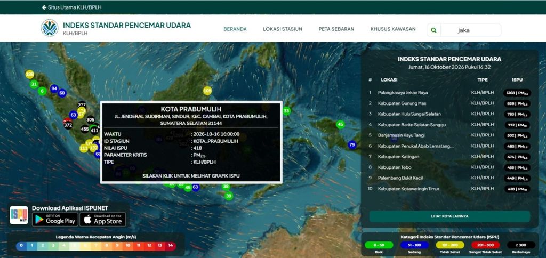Image resolution: width=546 pixels, height=258 pixels.
Task: Click the NILAI ISPU value 418
Action: coord(198,148)
